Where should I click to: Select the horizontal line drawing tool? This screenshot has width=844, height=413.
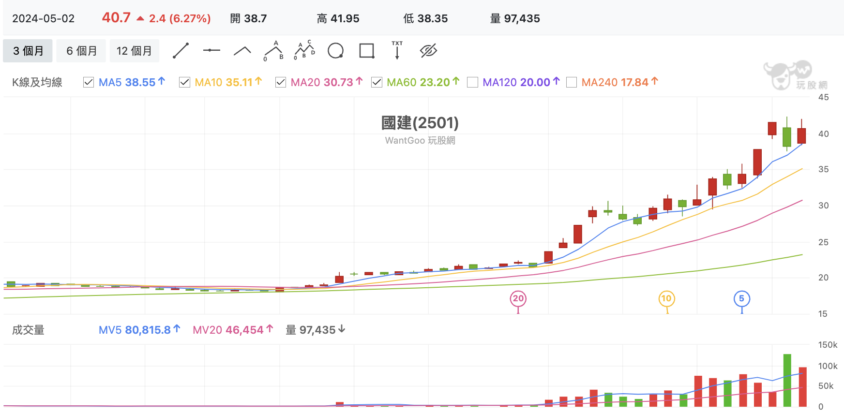[211, 50]
